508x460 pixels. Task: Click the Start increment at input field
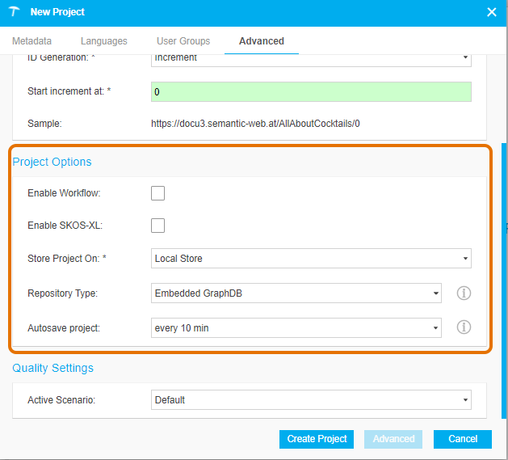tap(311, 92)
